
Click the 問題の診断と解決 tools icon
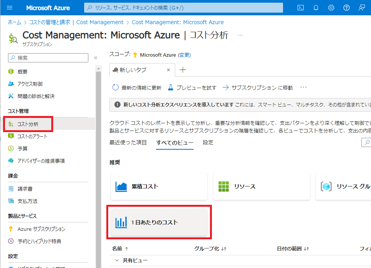coord(11,96)
